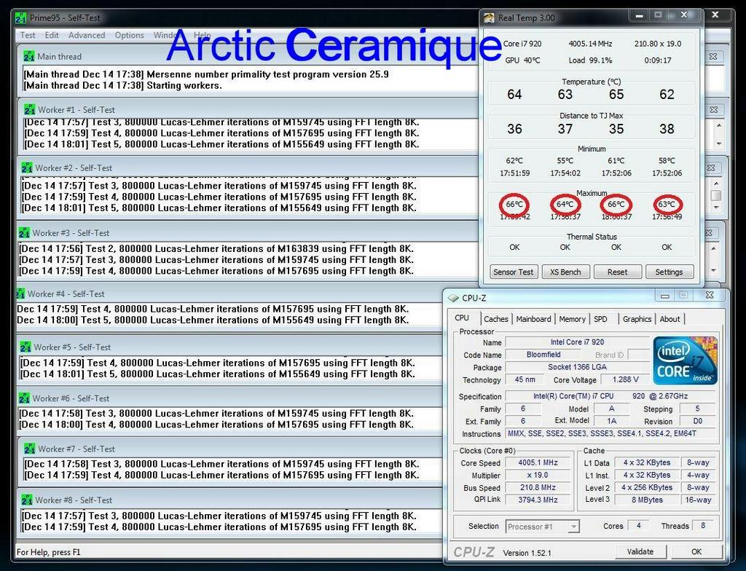Screen dimensions: 746x571
Task: Click the Technology value 45 nm
Action: (525, 379)
